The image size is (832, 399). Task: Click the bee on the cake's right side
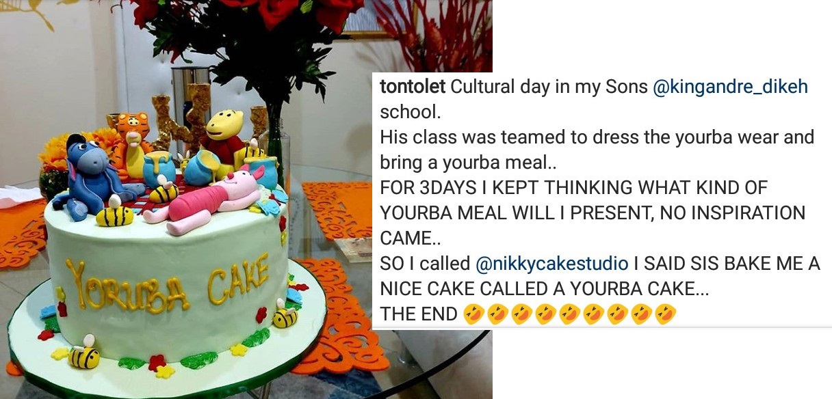(x=285, y=314)
